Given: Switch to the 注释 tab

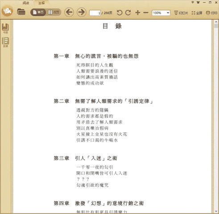Looking at the screenshot, I should [x=41, y=3].
